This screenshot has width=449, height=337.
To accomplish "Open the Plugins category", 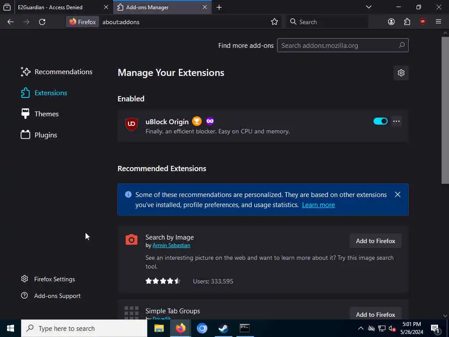I will 39,135.
